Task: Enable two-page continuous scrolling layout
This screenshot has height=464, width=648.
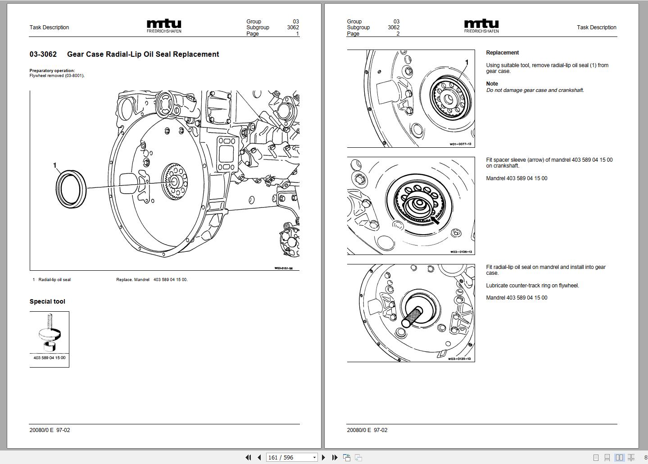Action: point(630,457)
